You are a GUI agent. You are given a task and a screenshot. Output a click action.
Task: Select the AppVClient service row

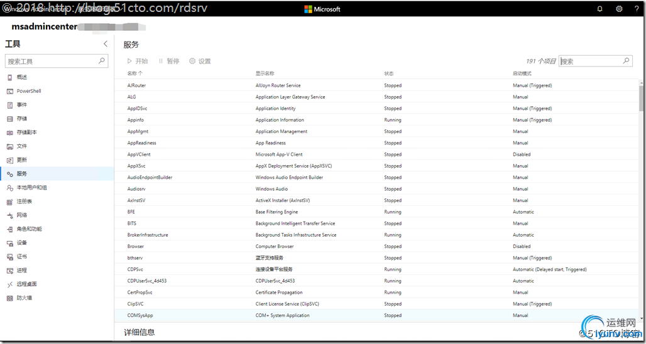[x=376, y=154]
